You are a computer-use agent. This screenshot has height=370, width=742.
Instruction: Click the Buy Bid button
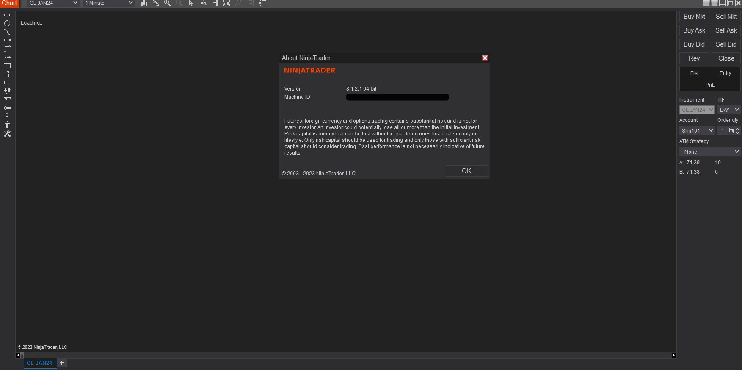[x=694, y=44]
